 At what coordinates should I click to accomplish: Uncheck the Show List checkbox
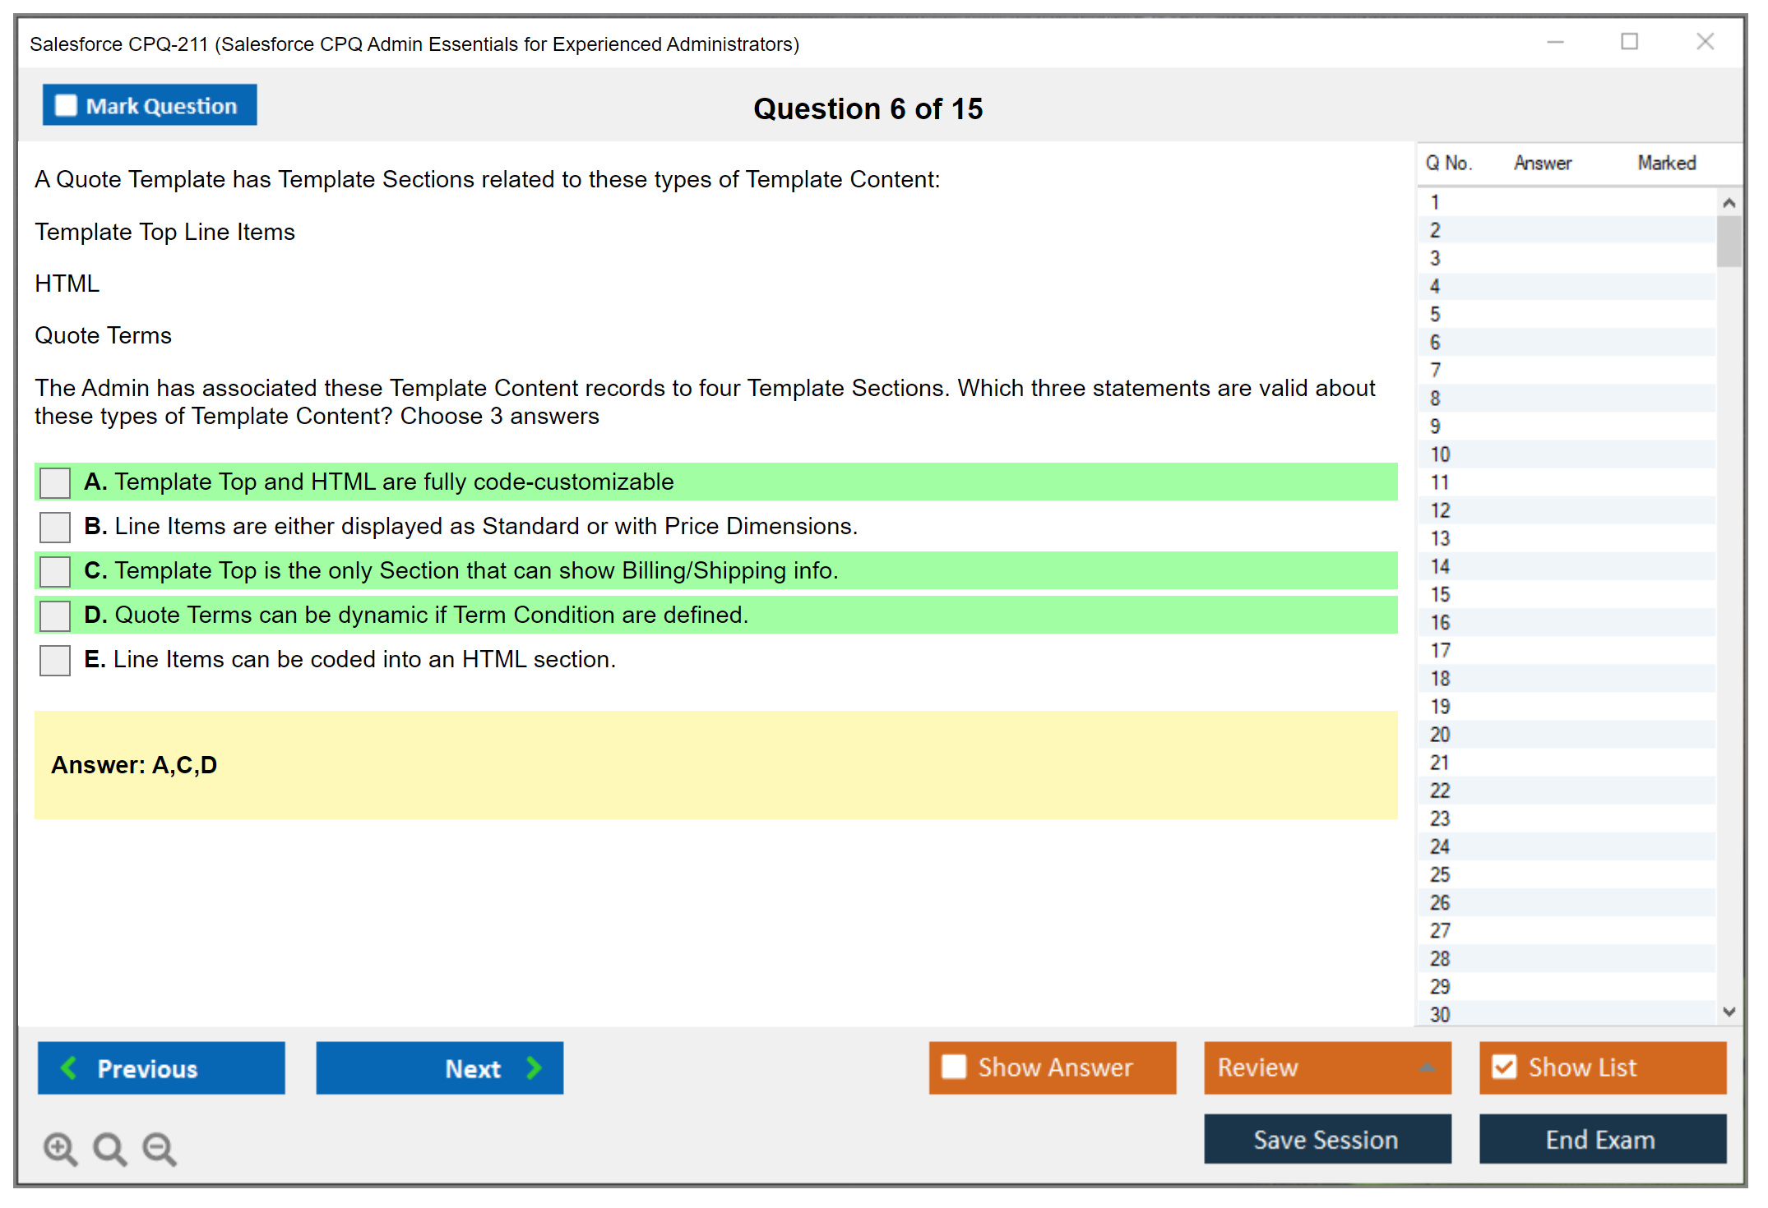click(x=1504, y=1067)
